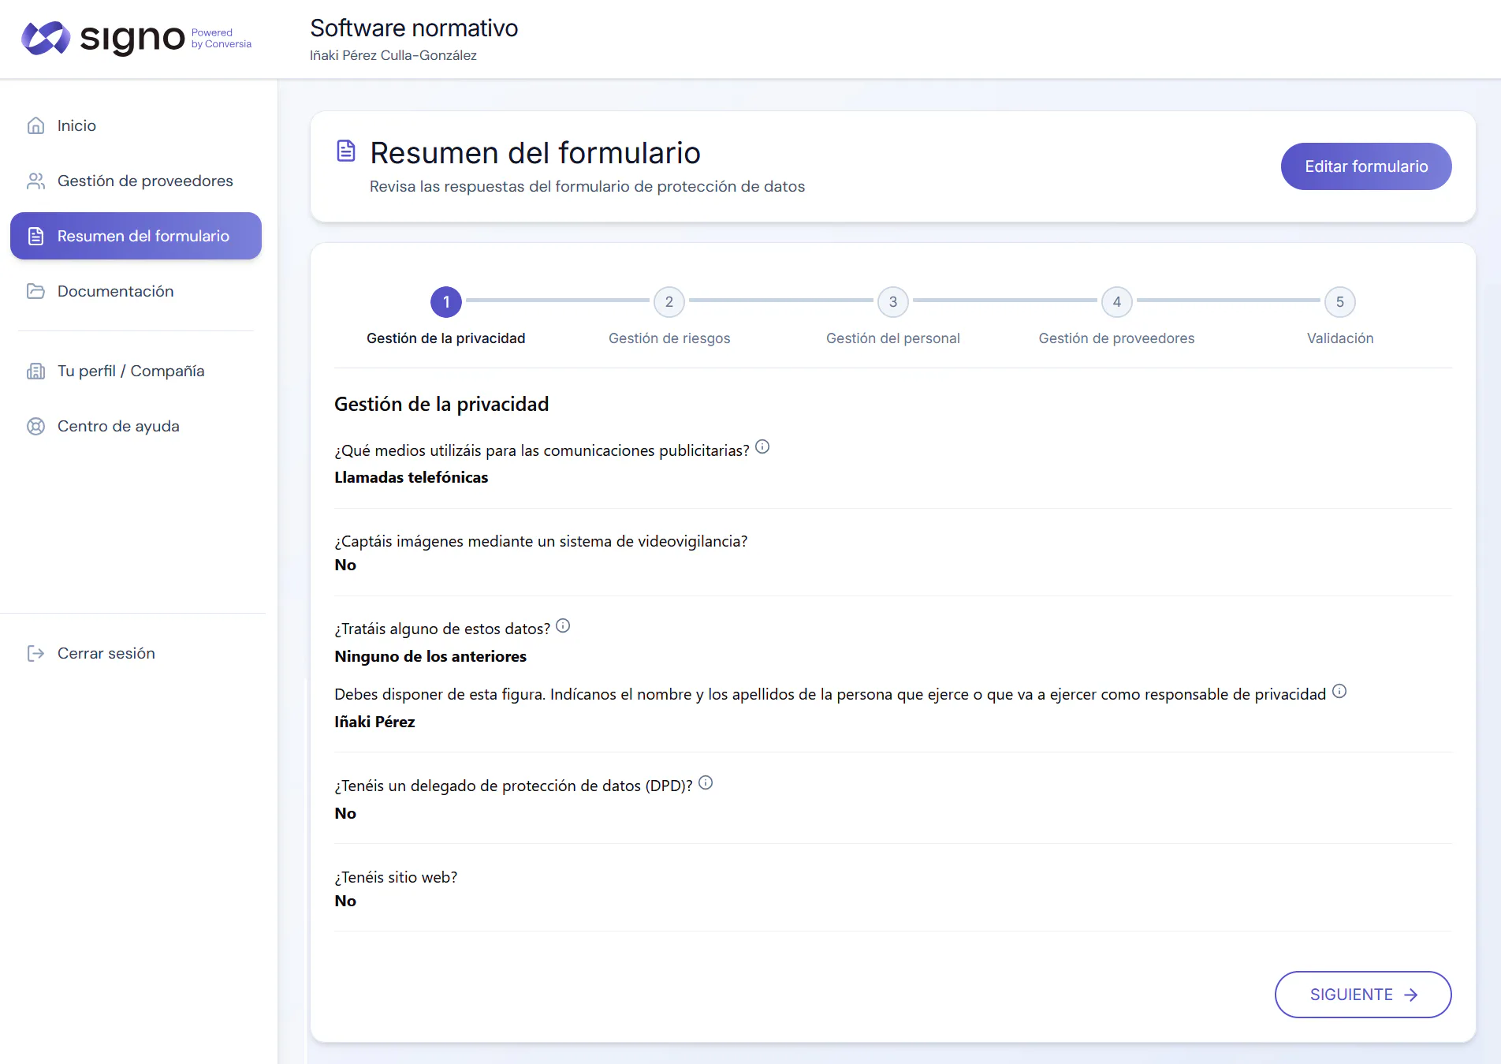This screenshot has width=1501, height=1064.
Task: Click Gestión de proveedores step label in stepper
Action: pos(1116,338)
